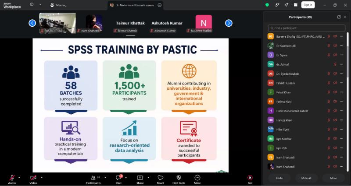Open more options for Dr Samreen Ali
The width and height of the screenshot is (351, 186).
pyautogui.click(x=342, y=46)
